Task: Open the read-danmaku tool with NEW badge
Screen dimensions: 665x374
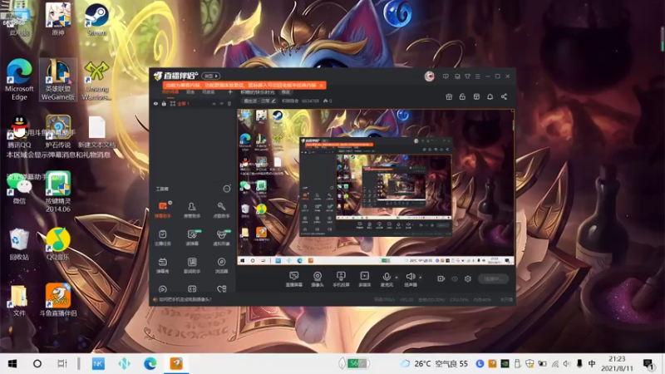Action: (x=192, y=238)
